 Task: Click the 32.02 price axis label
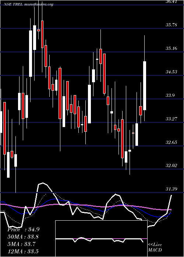[171, 166]
